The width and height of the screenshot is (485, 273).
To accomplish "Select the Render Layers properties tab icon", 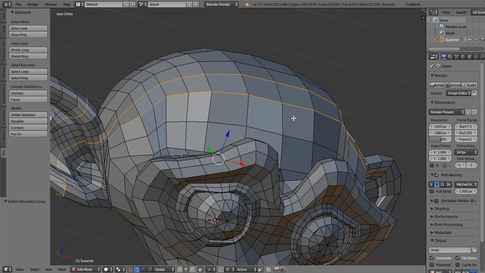I will coord(450,57).
